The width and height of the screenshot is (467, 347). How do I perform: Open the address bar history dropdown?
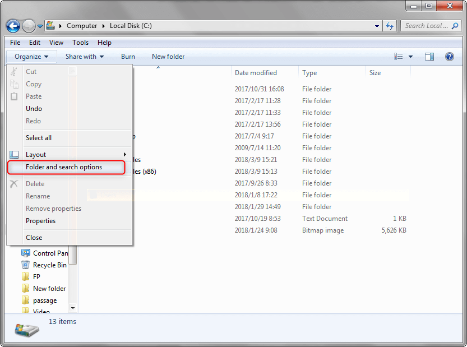click(377, 26)
